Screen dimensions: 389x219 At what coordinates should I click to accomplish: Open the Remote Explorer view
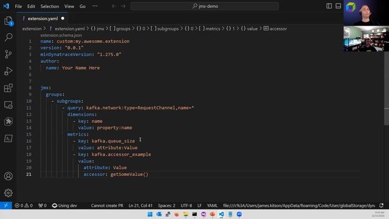(8, 105)
